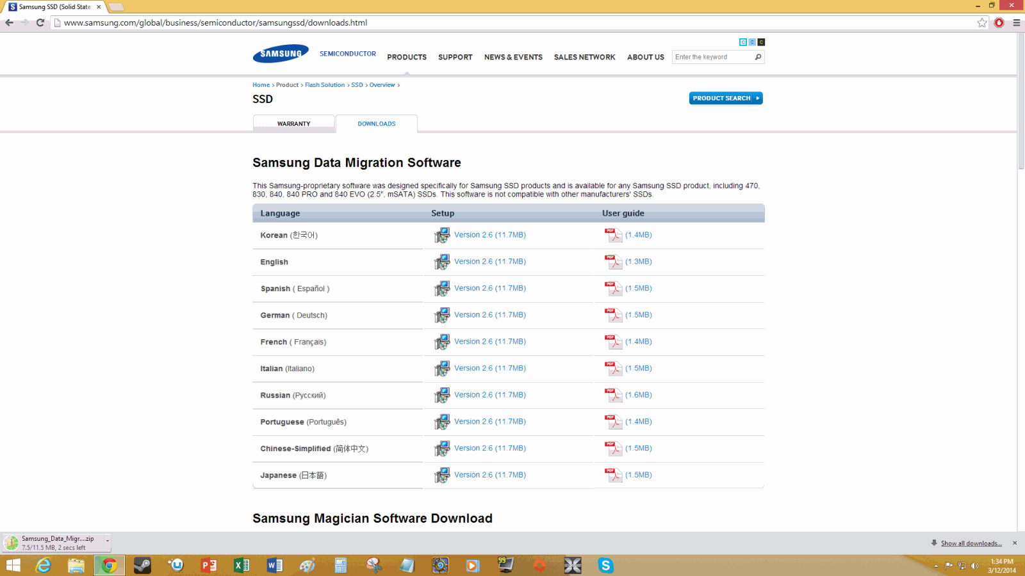Close the Samsung SSD browser tab
Viewport: 1025px width, 576px height.
click(x=99, y=7)
